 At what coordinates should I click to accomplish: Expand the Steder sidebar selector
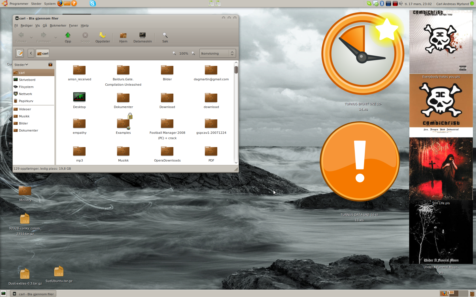(21, 64)
